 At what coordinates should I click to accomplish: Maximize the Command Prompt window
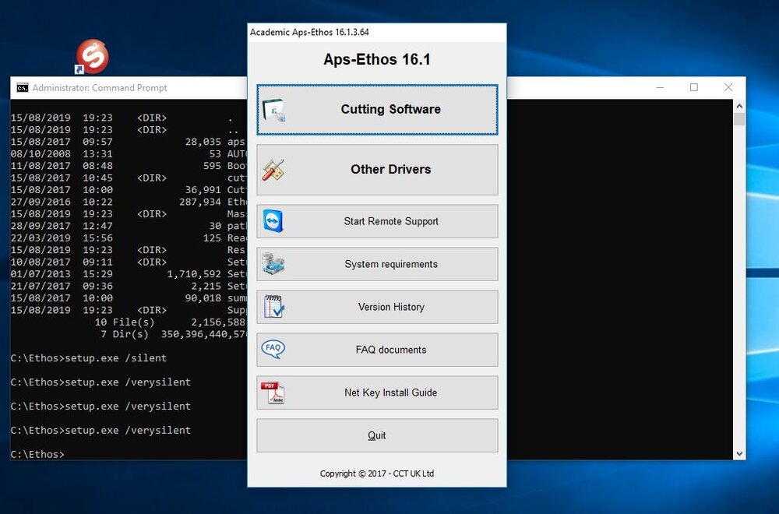pyautogui.click(x=694, y=87)
